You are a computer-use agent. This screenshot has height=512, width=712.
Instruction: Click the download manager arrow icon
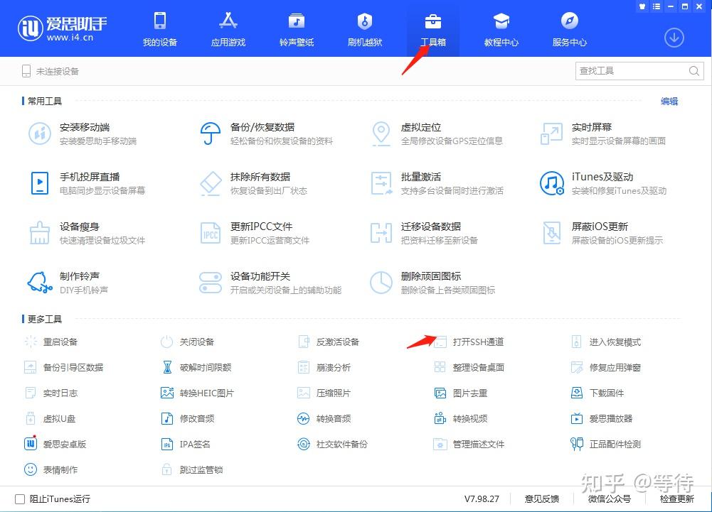[674, 38]
